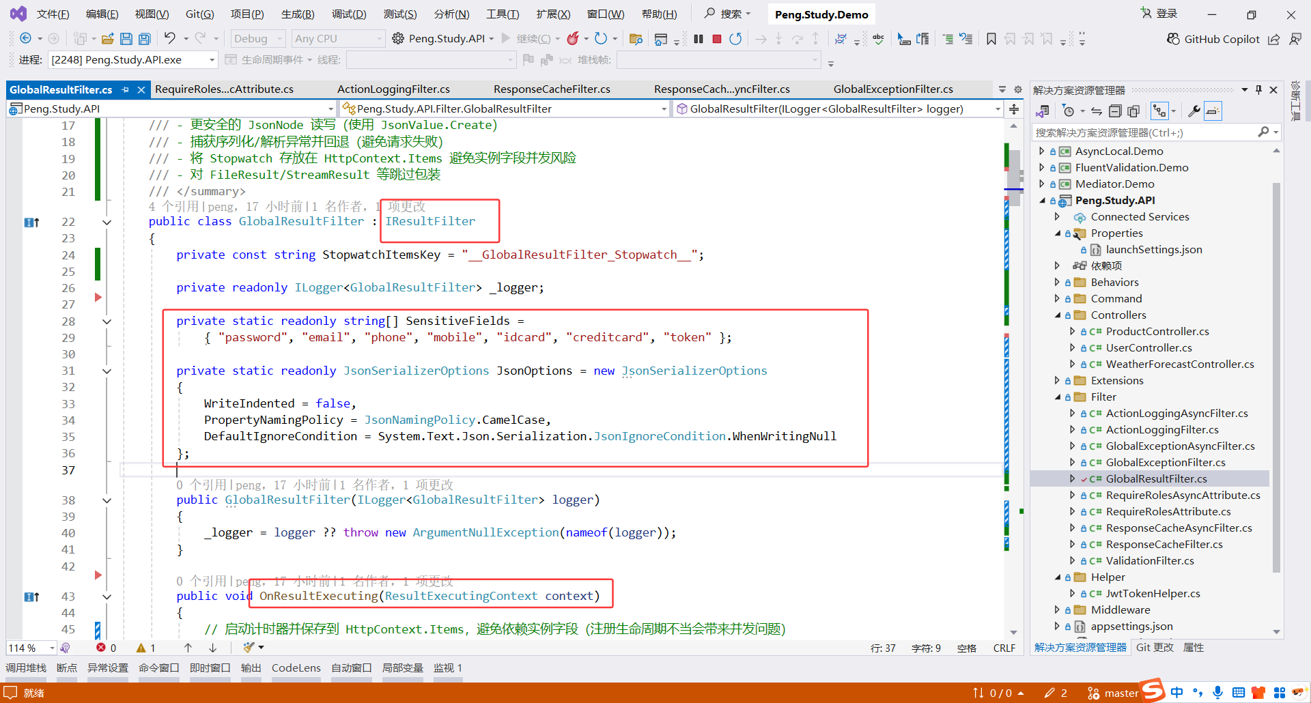Click the CRLF line ending indicator

(1004, 648)
